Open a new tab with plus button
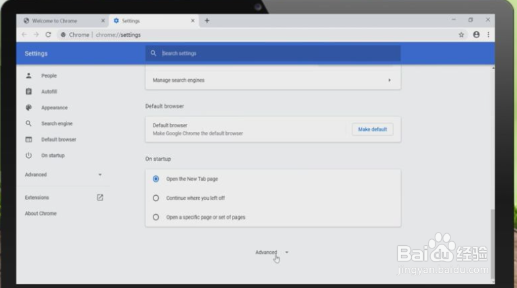This screenshot has width=517, height=288. pos(207,20)
